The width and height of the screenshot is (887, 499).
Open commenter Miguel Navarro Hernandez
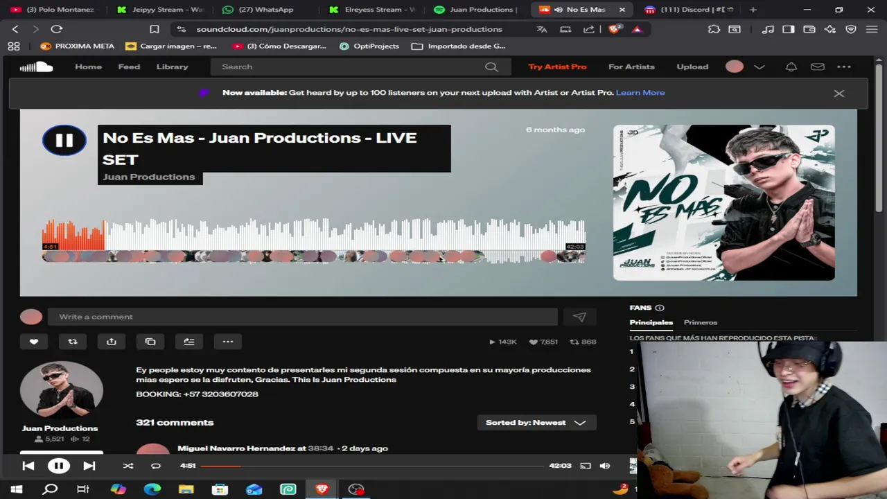pyautogui.click(x=236, y=448)
